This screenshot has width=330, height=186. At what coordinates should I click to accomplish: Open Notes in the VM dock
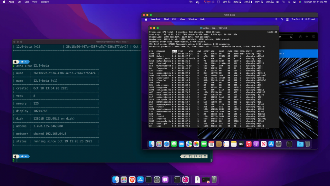(234, 144)
